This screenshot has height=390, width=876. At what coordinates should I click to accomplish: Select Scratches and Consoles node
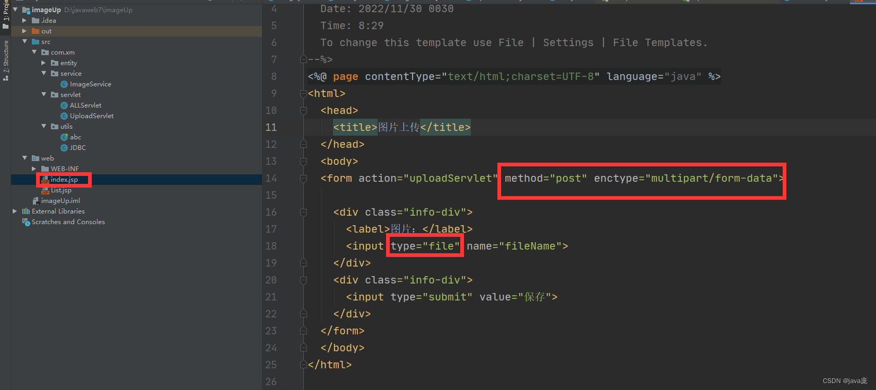[x=68, y=222]
